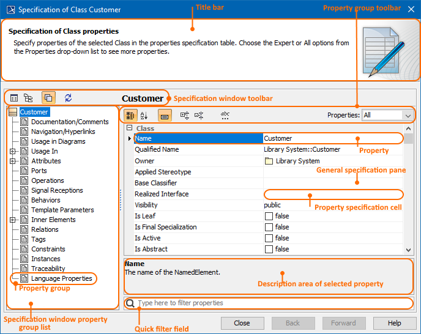Viewport: 421px width, 334px height.
Task: Open the Properties All dropdown
Action: pyautogui.click(x=387, y=116)
